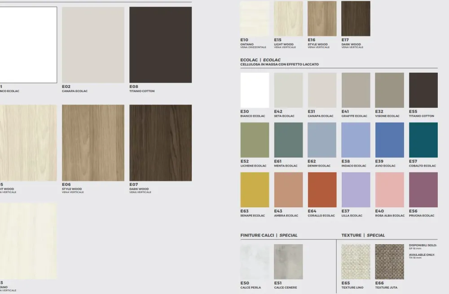Click the E64 Corallo Ecolac swatch
The image size is (449, 294).
322,190
